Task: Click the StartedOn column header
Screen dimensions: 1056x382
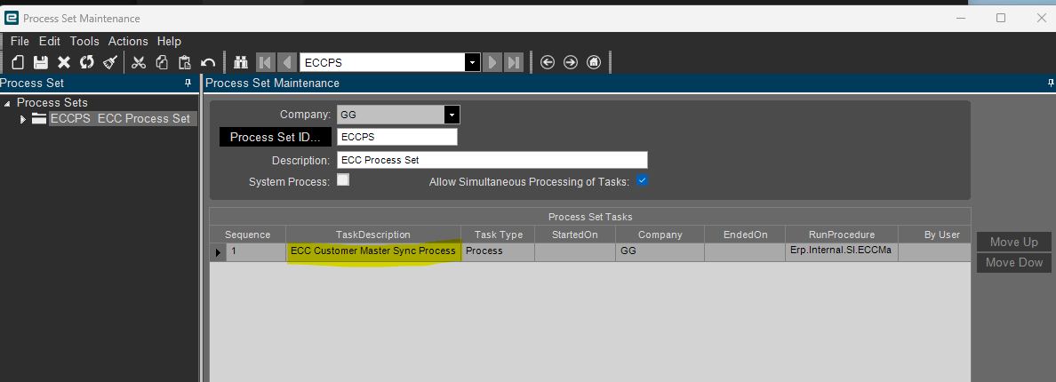Action: point(574,235)
